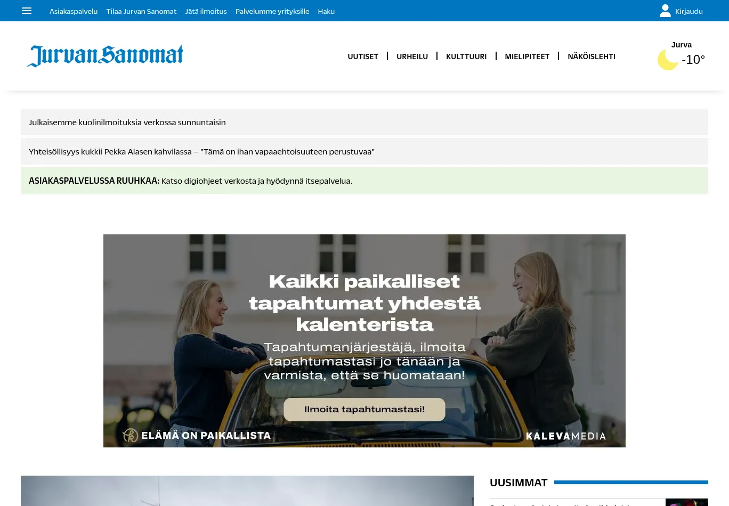Open Tilaa Jurvan Sanomat link
Viewport: 729px width, 506px height.
(141, 11)
